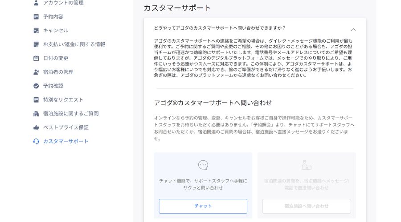The height and width of the screenshot is (222, 401).
Task: Click the guest management (宿泊者の管理) icon
Action: 36,72
